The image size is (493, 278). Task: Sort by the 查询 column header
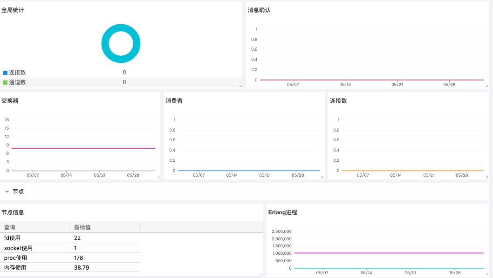(9, 227)
